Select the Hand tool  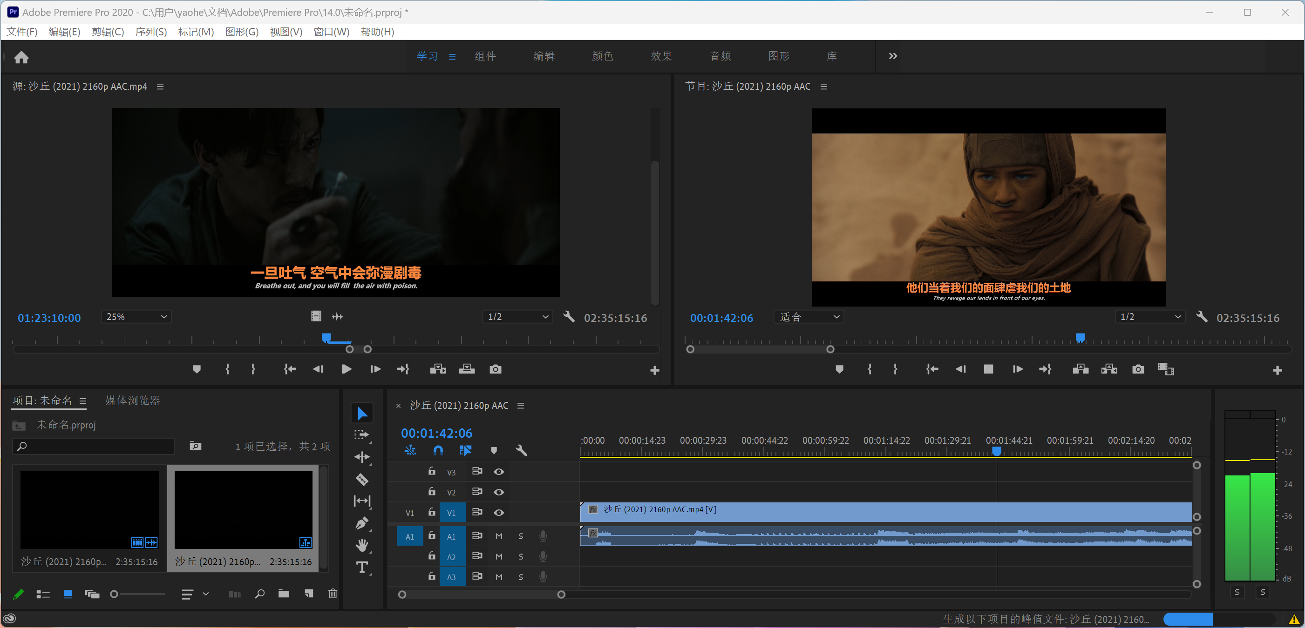pos(362,545)
